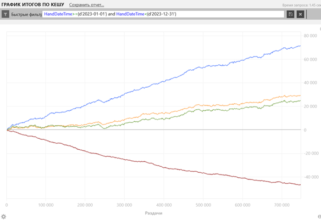Click the '400 000' x-axis label

(x=164, y=205)
